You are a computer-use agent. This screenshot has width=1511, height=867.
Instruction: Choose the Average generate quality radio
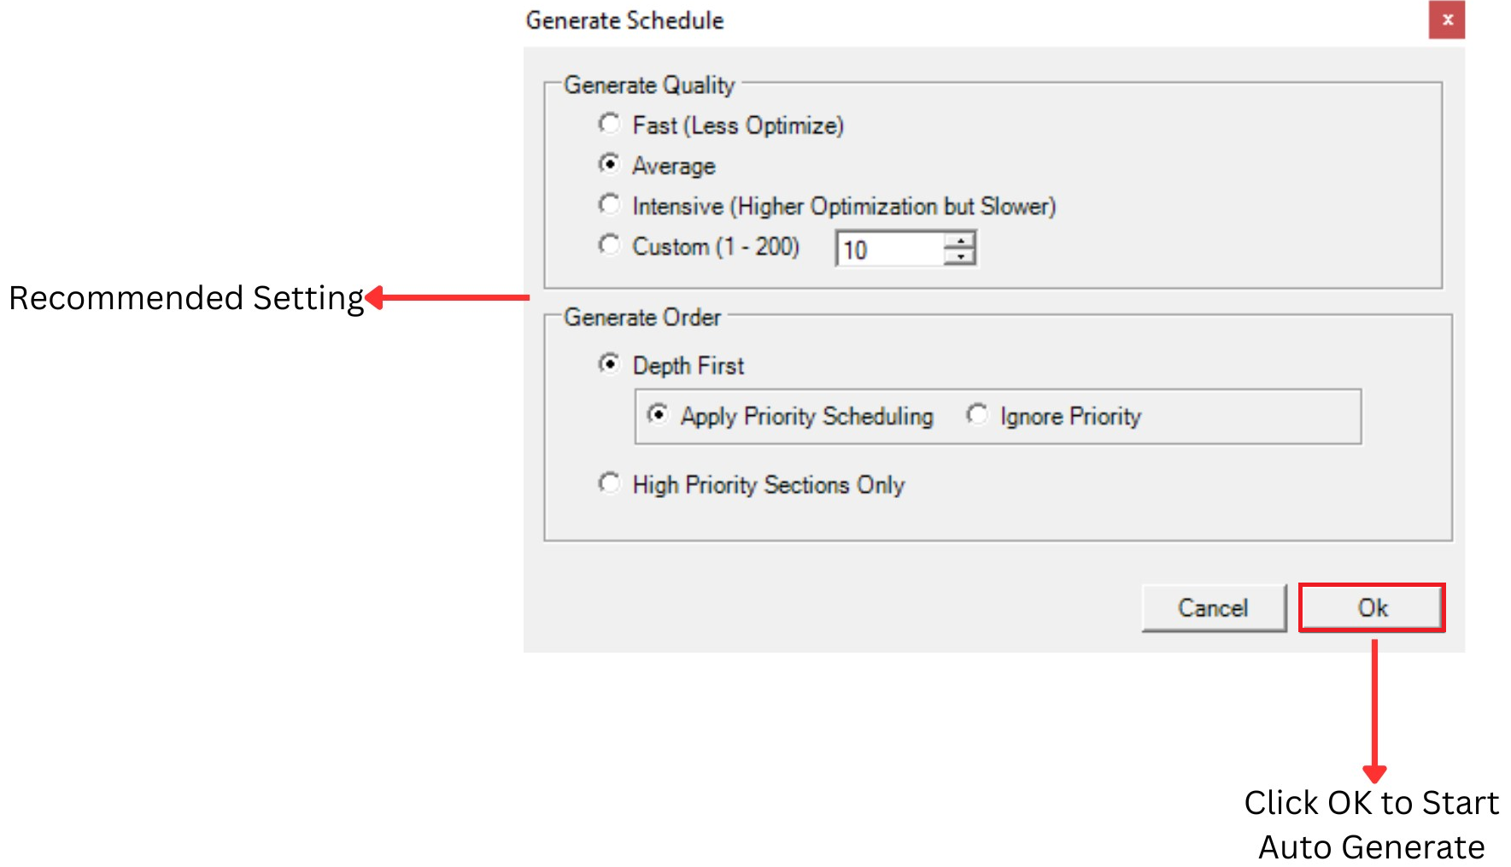610,164
